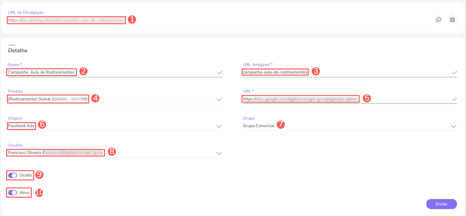Open the Usuário dropdown chevron
Screen dimensions: 466x216
pos(219,153)
